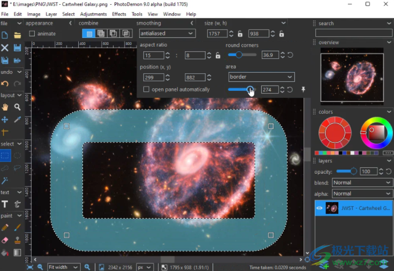Open the layer alpha mode dropdown
The height and width of the screenshot is (271, 394).
click(x=362, y=193)
